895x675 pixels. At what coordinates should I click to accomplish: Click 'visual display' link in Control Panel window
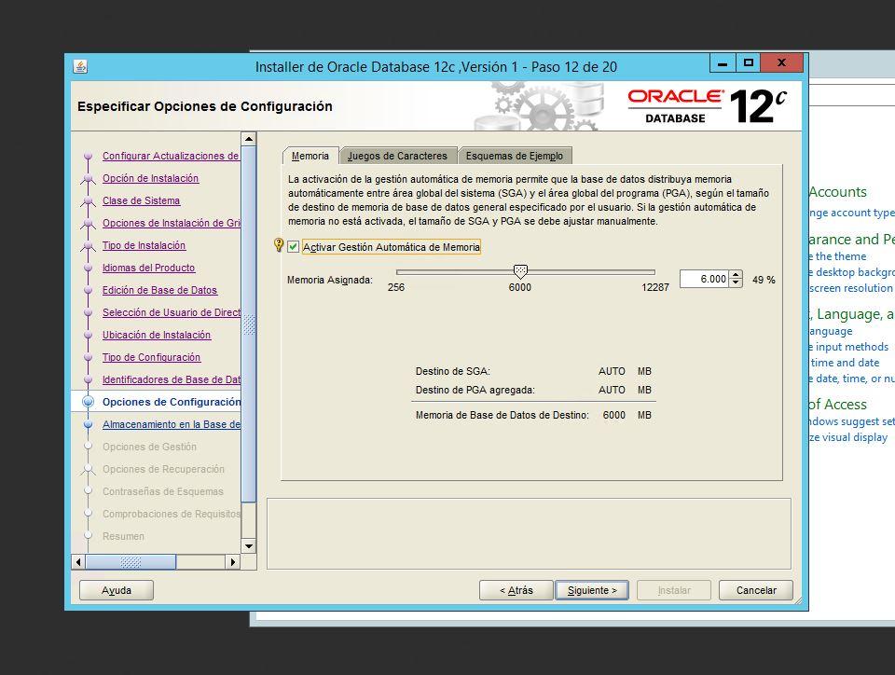(x=848, y=437)
